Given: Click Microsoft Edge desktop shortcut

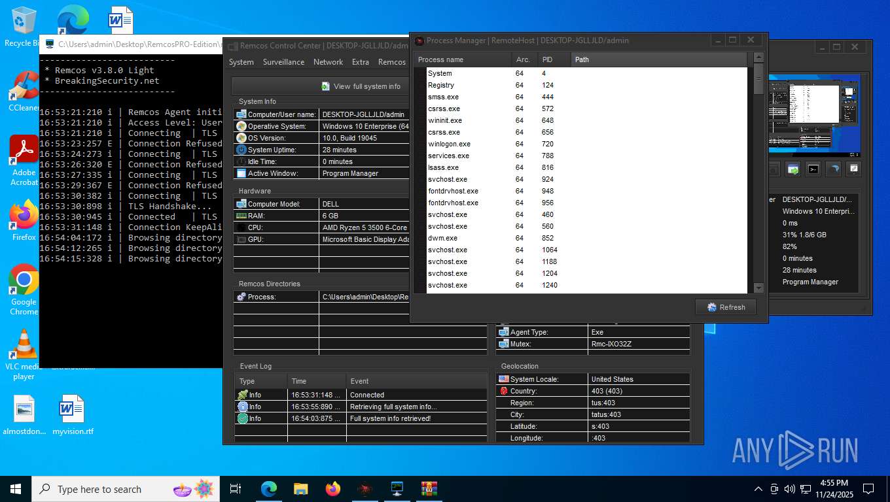Looking at the screenshot, I should 73,21.
